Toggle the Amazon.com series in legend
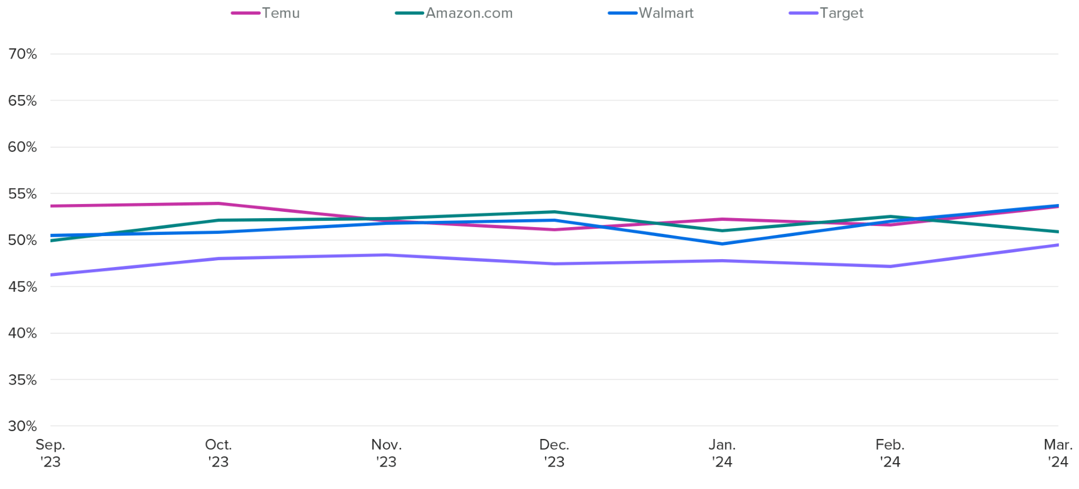 coord(469,13)
